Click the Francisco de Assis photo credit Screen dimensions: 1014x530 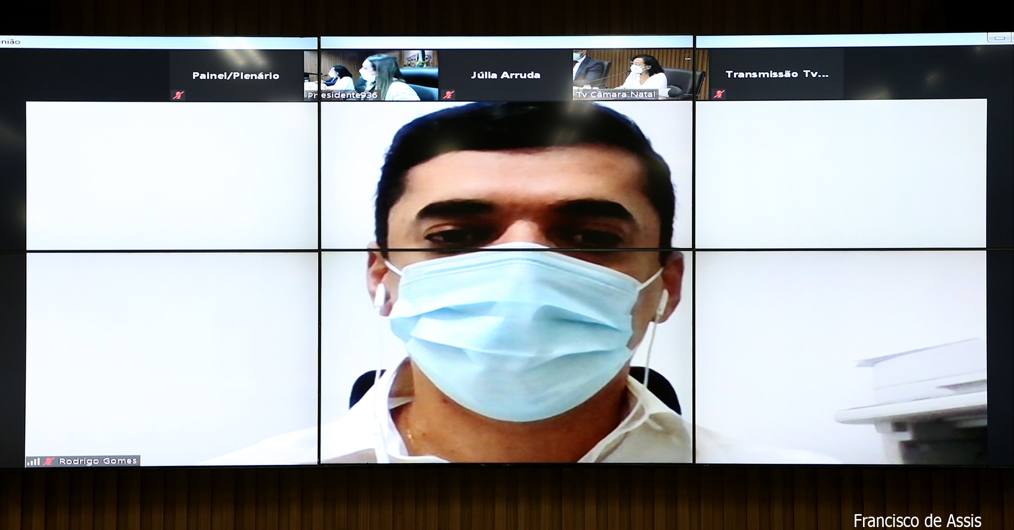click(917, 520)
